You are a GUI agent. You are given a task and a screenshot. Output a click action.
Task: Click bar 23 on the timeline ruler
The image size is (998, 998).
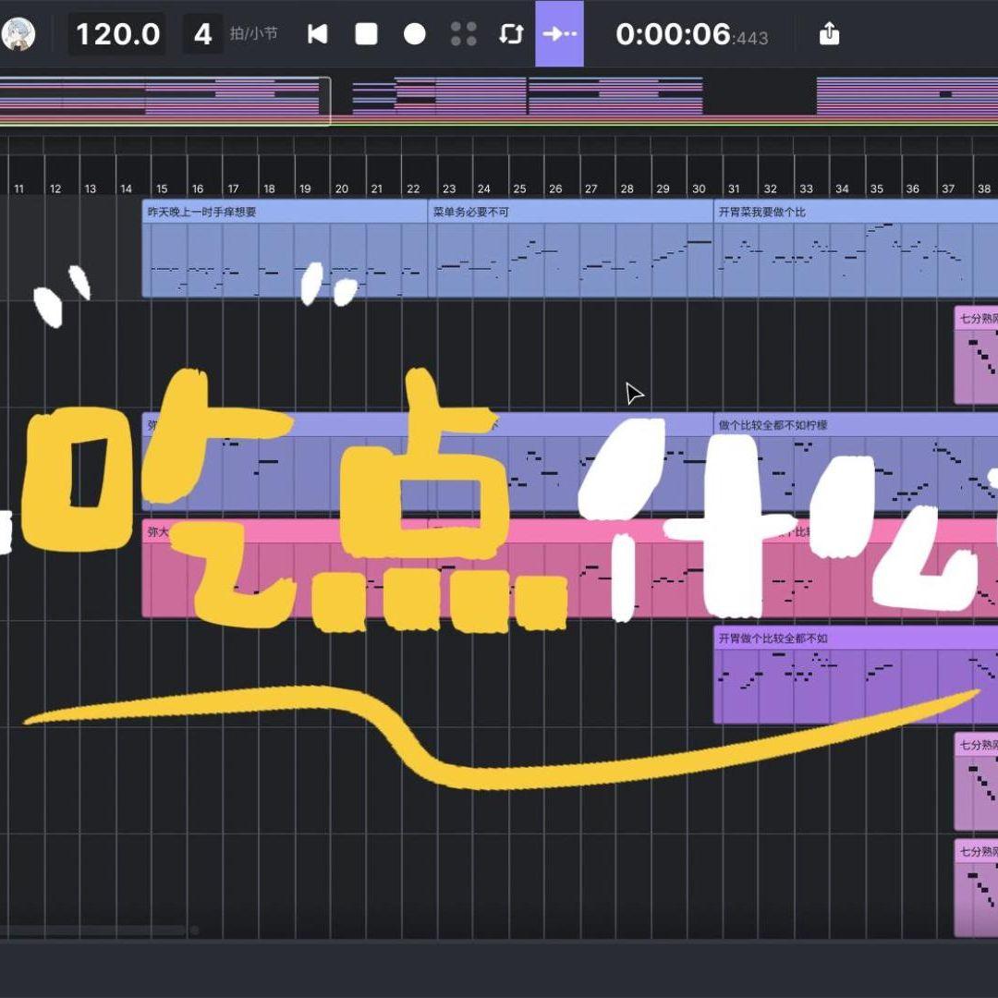coord(449,189)
